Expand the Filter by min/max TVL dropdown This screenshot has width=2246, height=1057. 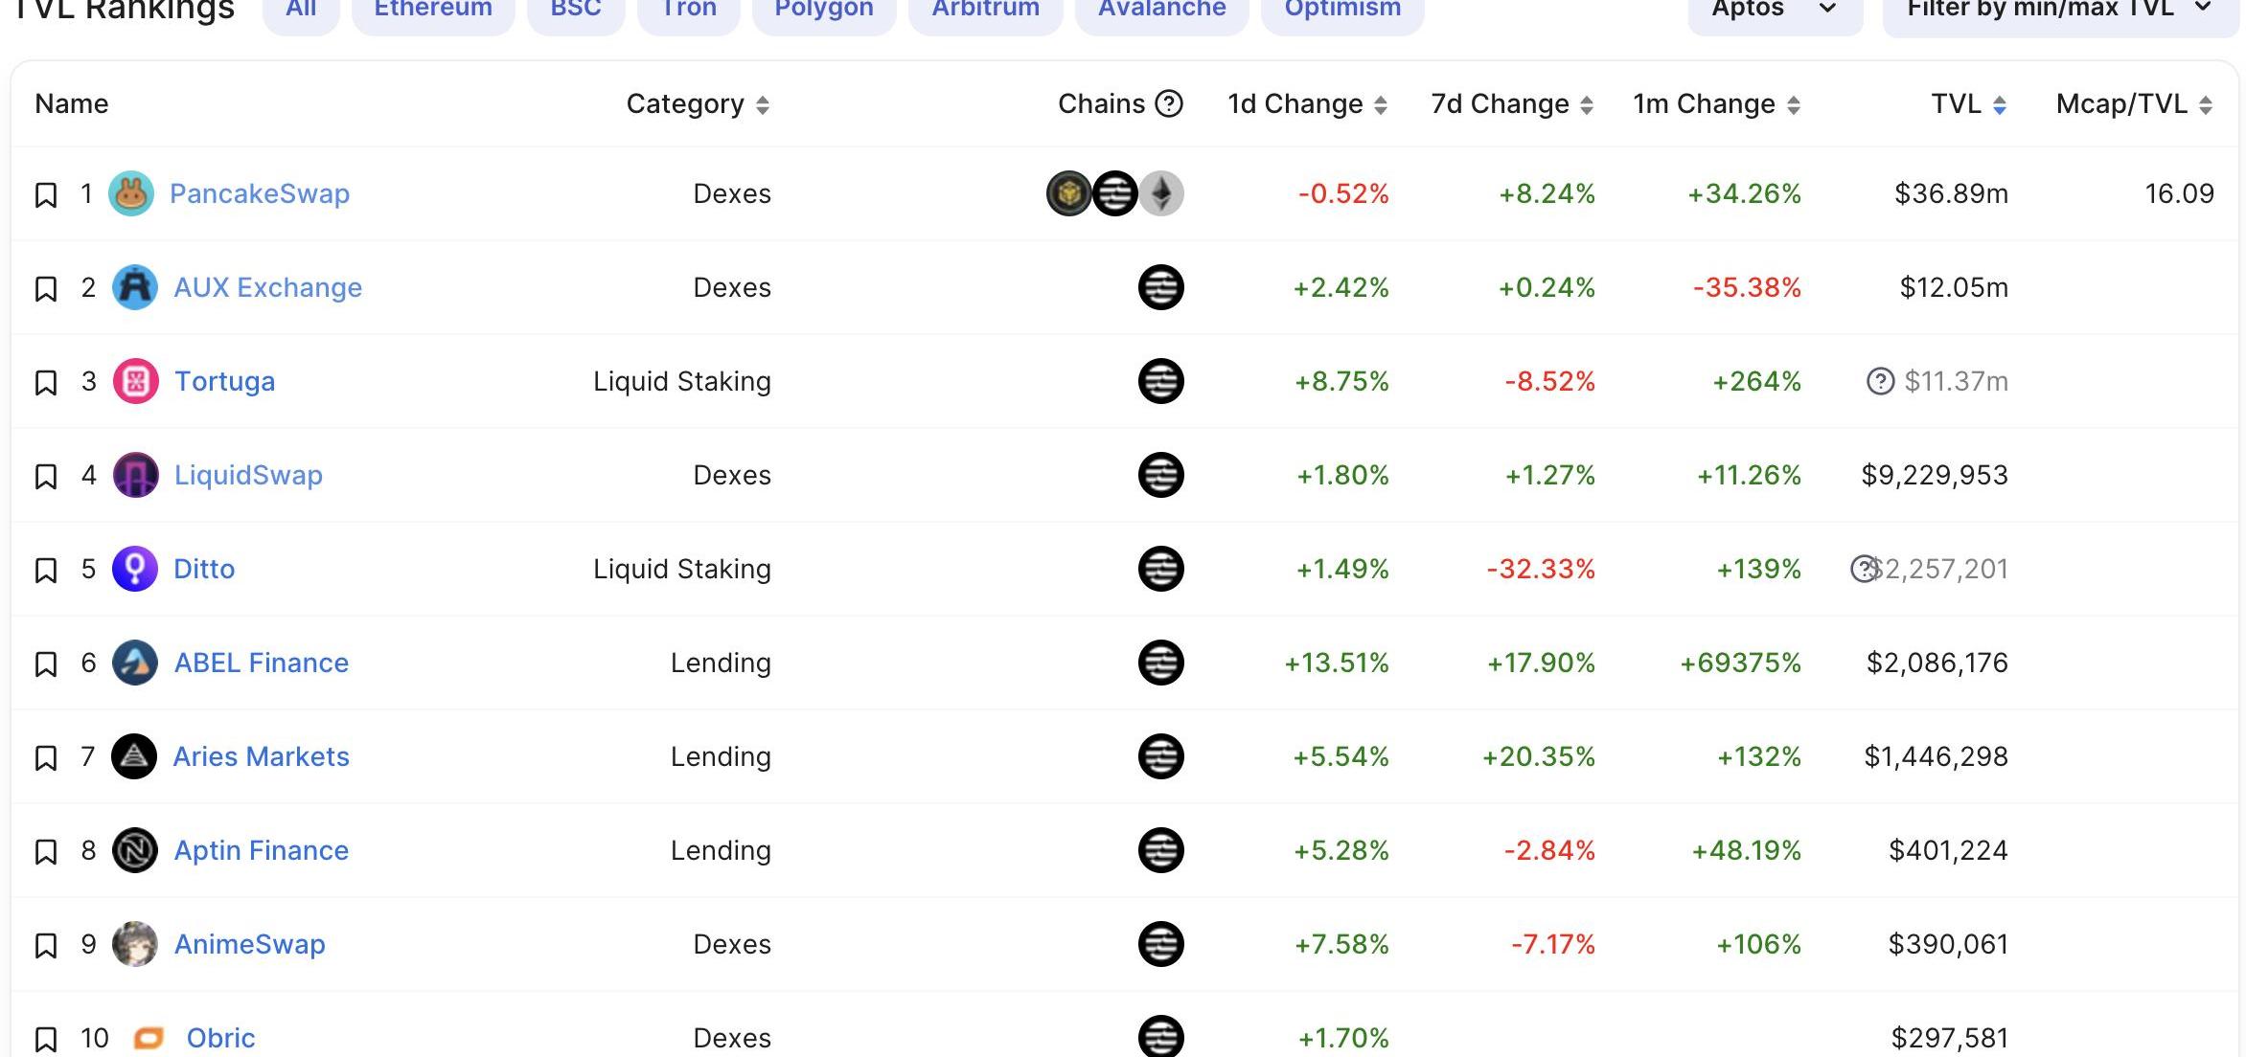click(x=2059, y=10)
